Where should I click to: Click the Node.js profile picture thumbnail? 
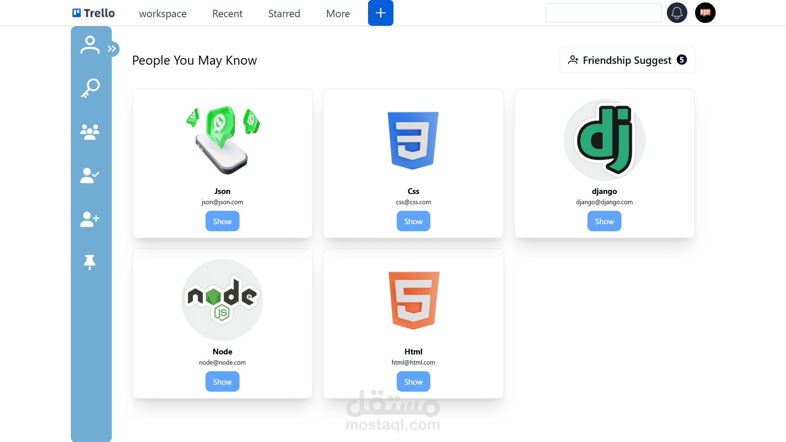point(222,300)
